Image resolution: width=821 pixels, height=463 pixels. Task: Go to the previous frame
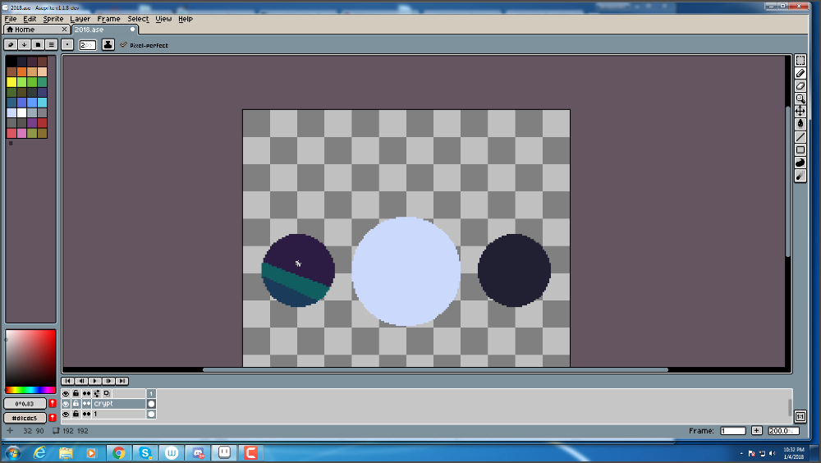click(x=81, y=381)
